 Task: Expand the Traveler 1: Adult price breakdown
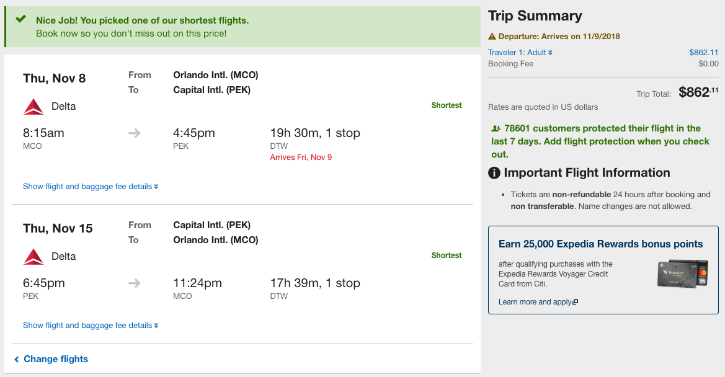[x=520, y=53]
